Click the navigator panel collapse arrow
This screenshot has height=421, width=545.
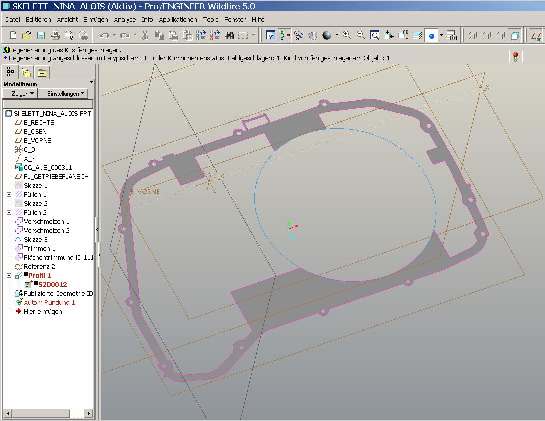97,230
